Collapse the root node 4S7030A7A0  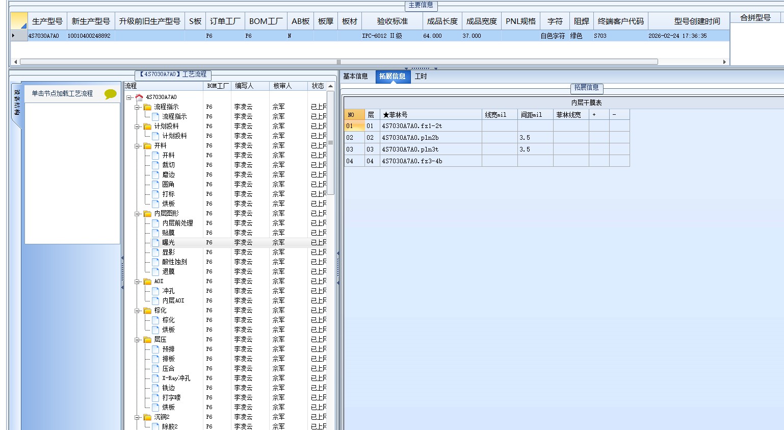pyautogui.click(x=129, y=97)
